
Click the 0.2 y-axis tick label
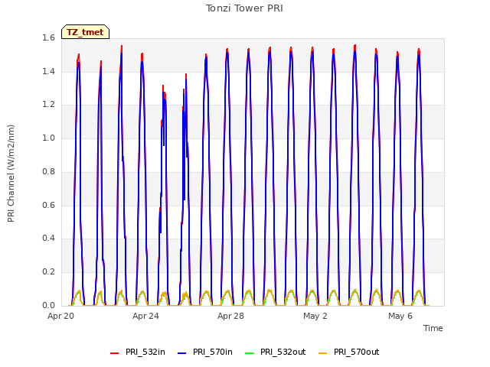coord(48,272)
